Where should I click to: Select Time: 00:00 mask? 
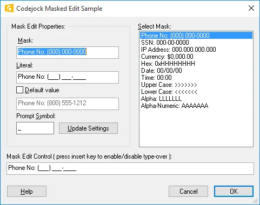[x=196, y=78]
